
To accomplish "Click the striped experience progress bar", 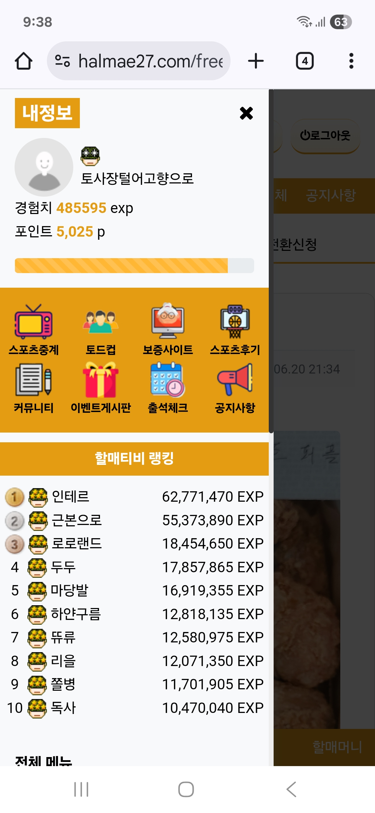I will coord(134,265).
